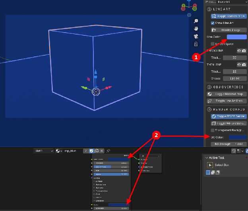
Task: Select the subtract-selection mode icon
Action: 218,172
